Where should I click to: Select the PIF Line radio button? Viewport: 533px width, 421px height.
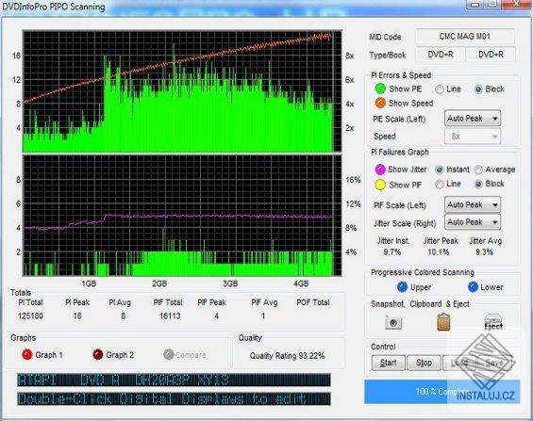click(440, 185)
